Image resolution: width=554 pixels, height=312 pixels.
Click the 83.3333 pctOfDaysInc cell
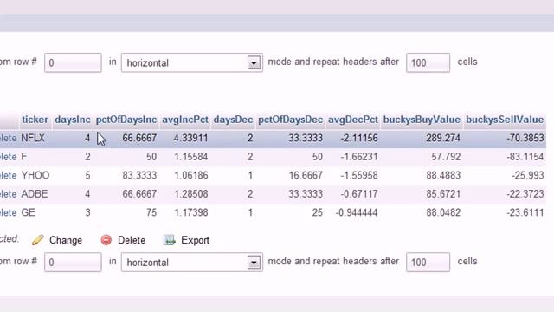click(139, 175)
